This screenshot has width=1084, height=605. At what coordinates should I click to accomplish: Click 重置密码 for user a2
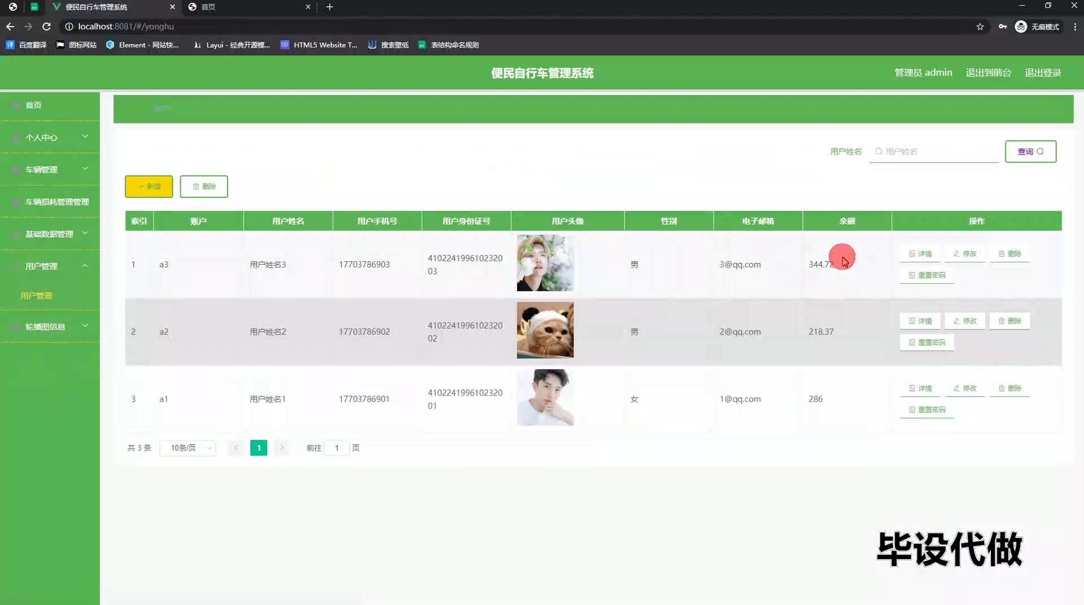coord(926,343)
